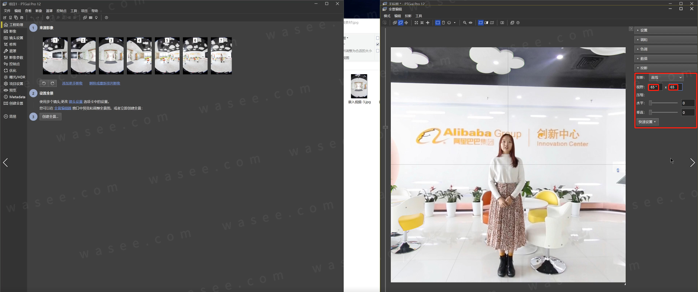
Task: Go to next image with right arrow
Action: 692,163
